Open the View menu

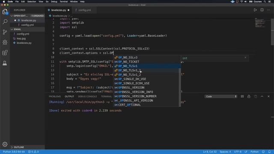(41, 2)
